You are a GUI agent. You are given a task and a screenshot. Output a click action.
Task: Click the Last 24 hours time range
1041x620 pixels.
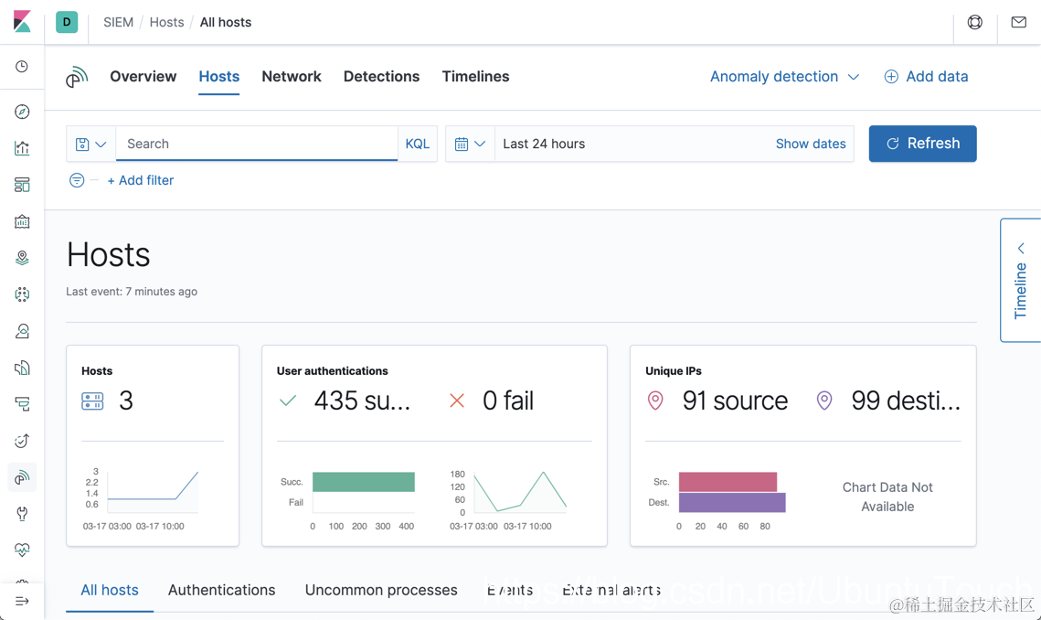pos(544,144)
